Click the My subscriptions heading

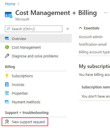94,66
